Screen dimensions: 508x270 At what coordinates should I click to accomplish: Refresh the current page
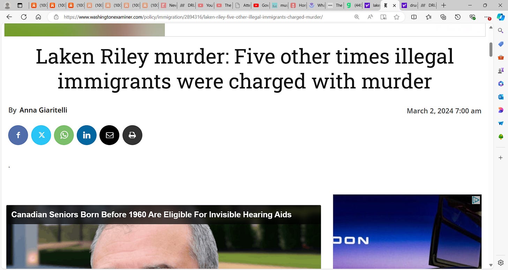(24, 17)
